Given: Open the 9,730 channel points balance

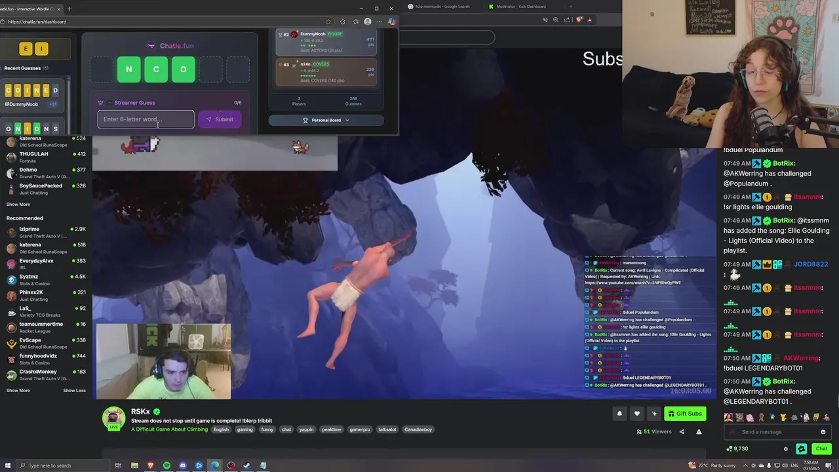Looking at the screenshot, I should [x=737, y=449].
